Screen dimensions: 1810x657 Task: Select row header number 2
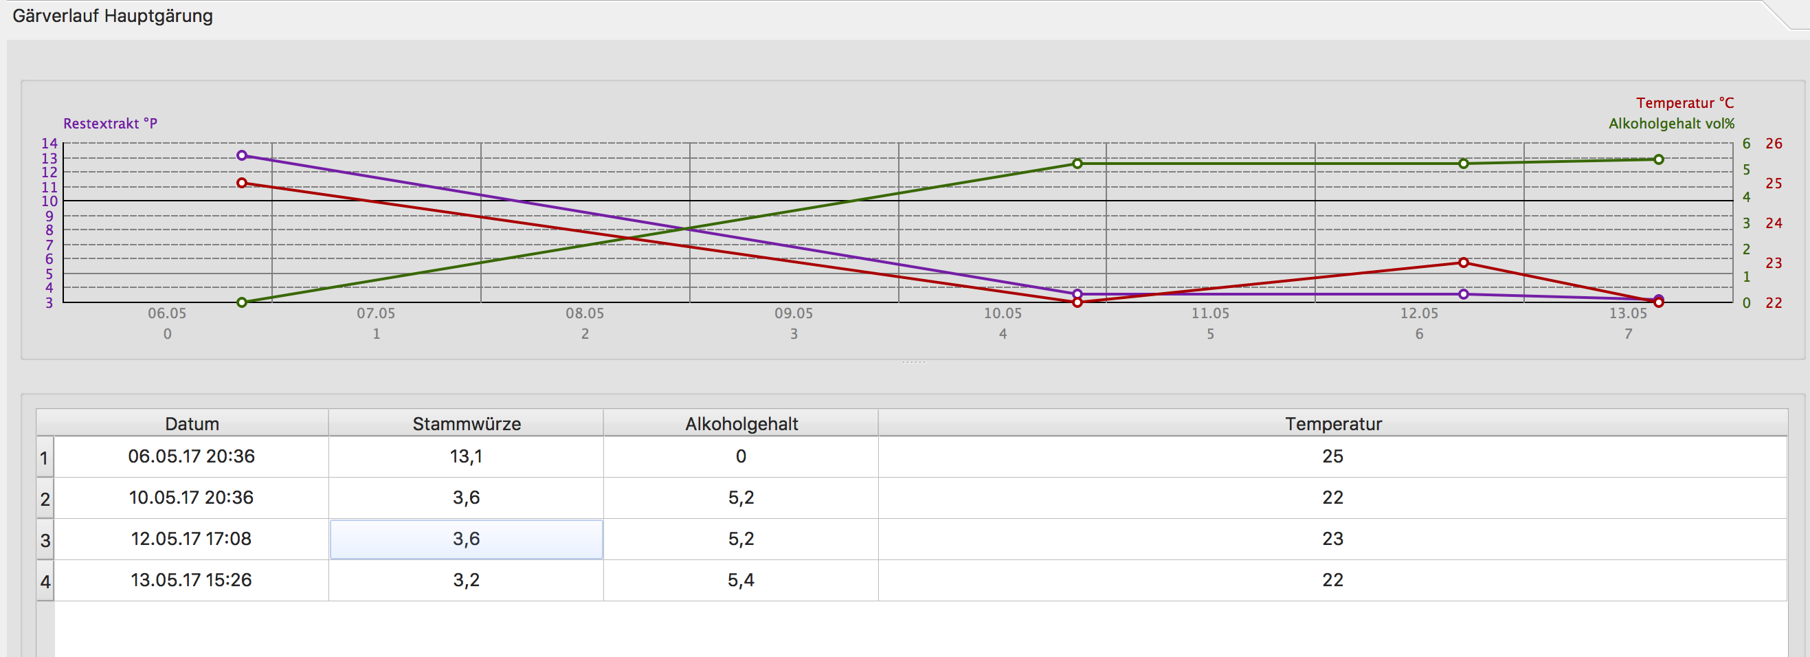(x=45, y=499)
